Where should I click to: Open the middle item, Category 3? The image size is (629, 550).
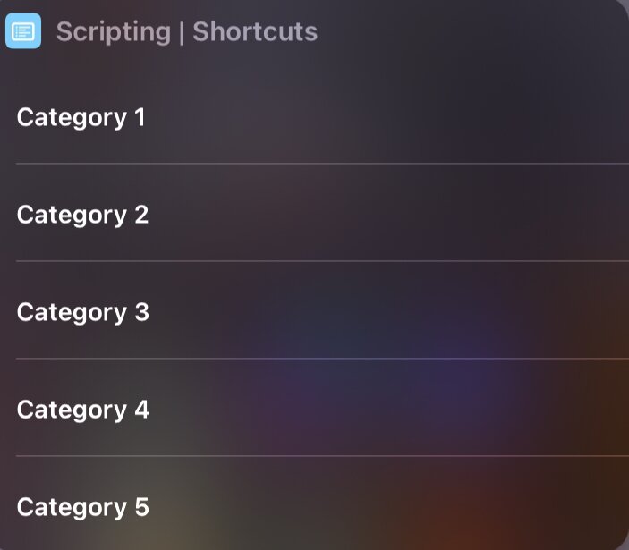click(315, 310)
